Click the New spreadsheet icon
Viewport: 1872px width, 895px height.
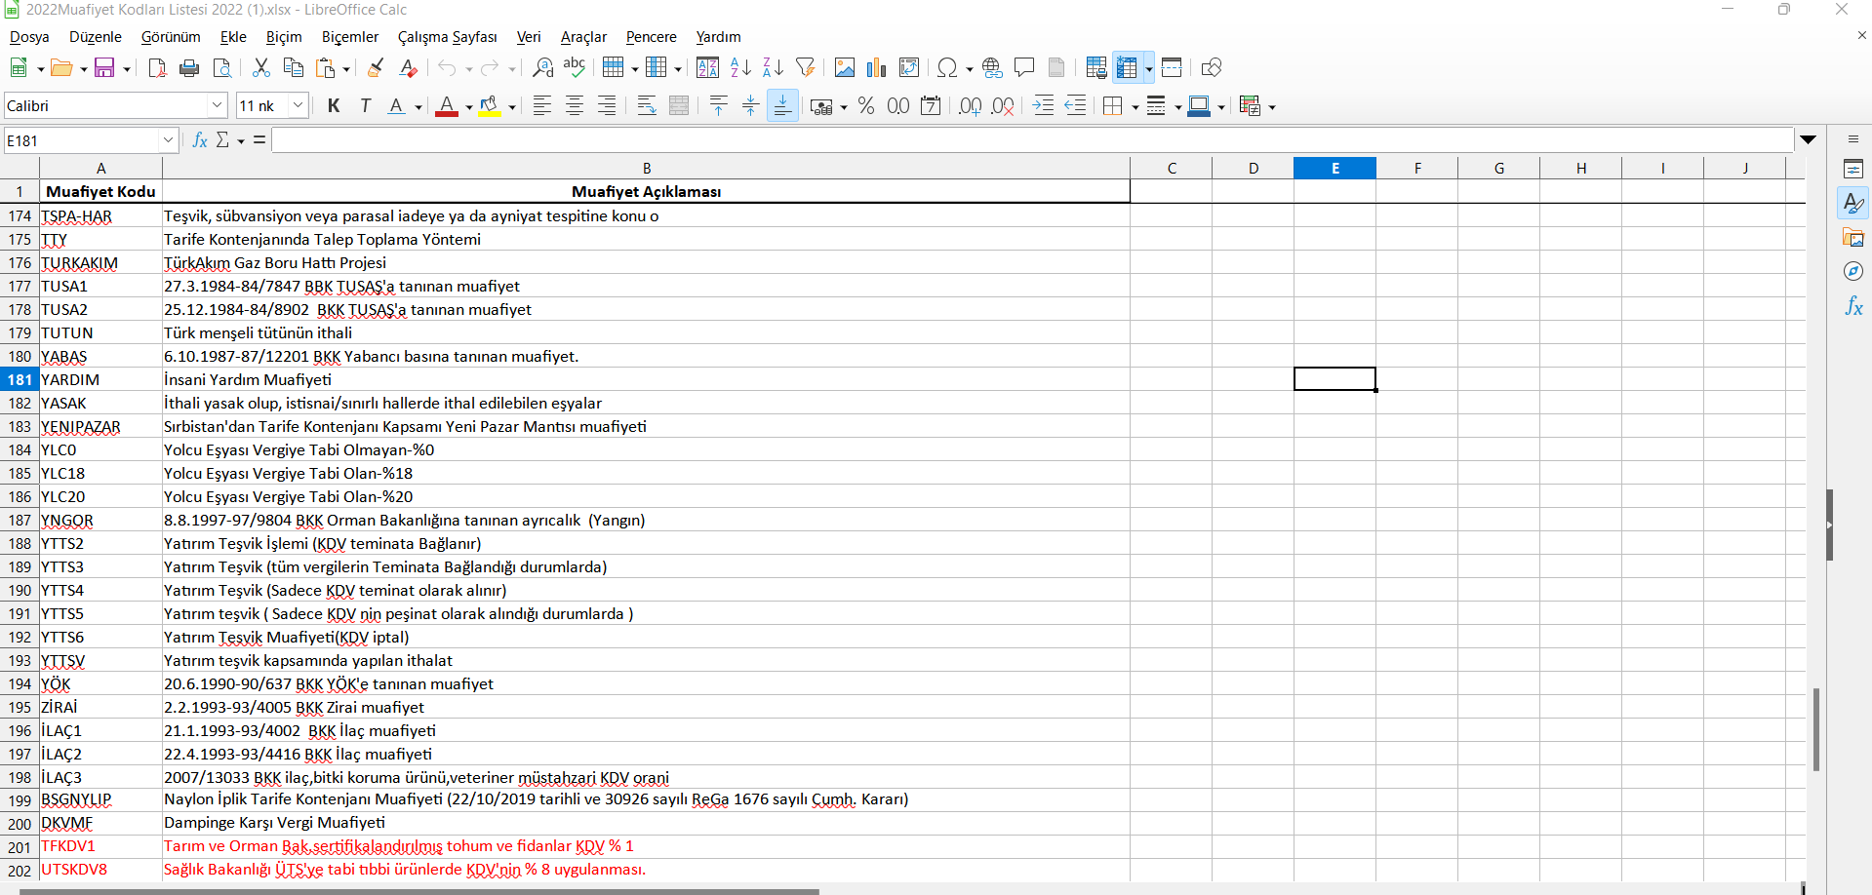[x=19, y=67]
